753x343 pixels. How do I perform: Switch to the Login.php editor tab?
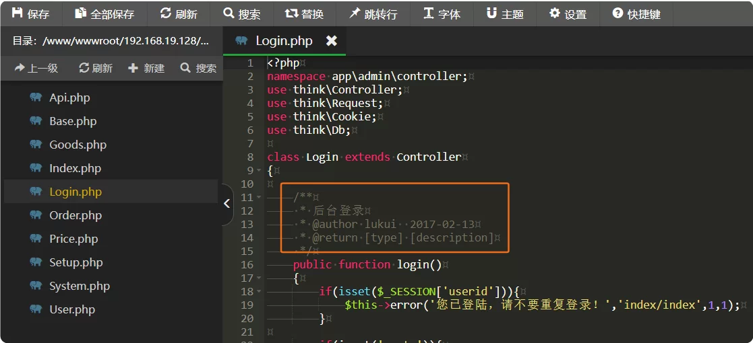click(x=284, y=41)
